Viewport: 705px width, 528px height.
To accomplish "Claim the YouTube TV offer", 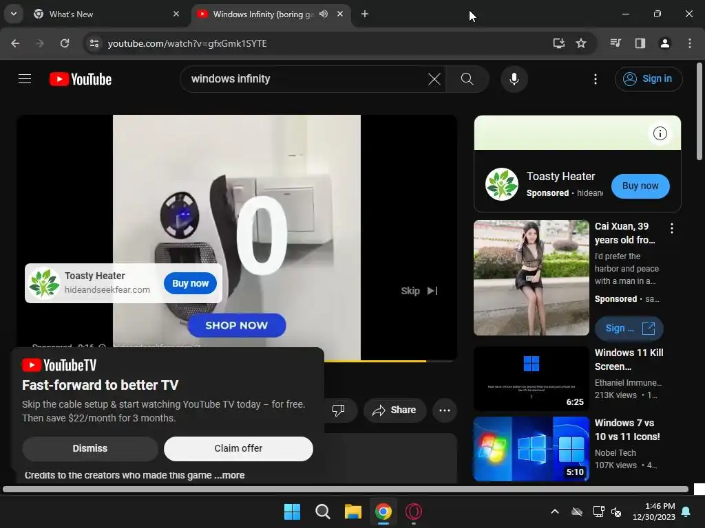I will (238, 448).
